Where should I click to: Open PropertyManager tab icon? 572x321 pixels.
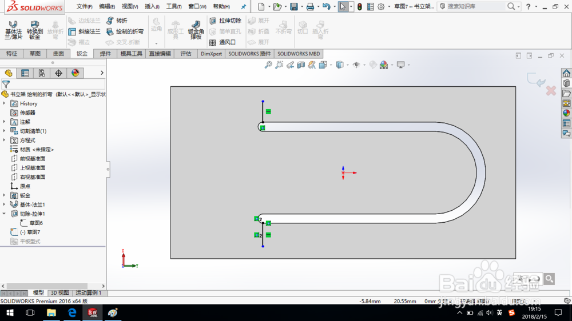25,73
